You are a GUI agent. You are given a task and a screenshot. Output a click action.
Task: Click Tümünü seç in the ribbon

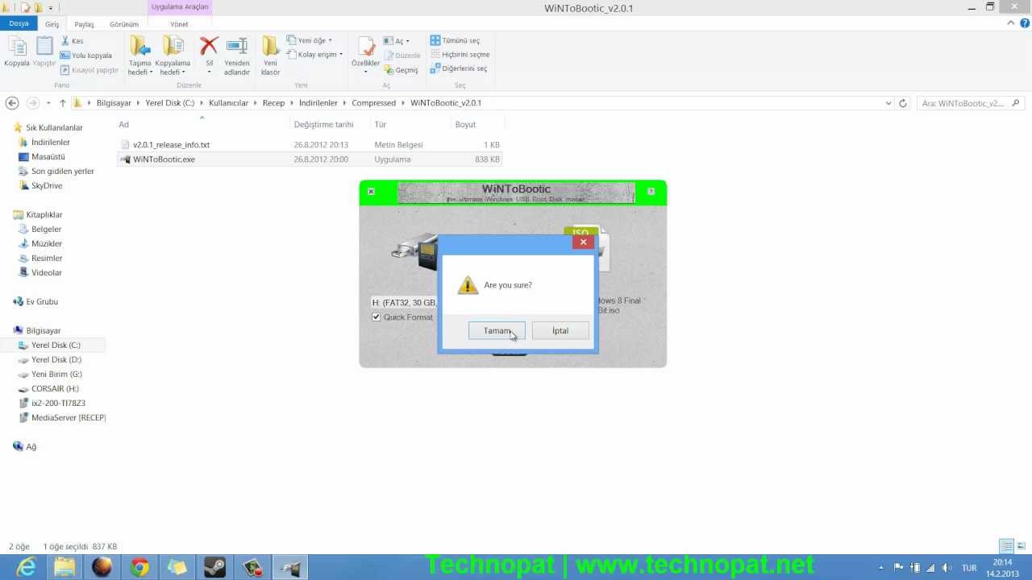point(456,40)
